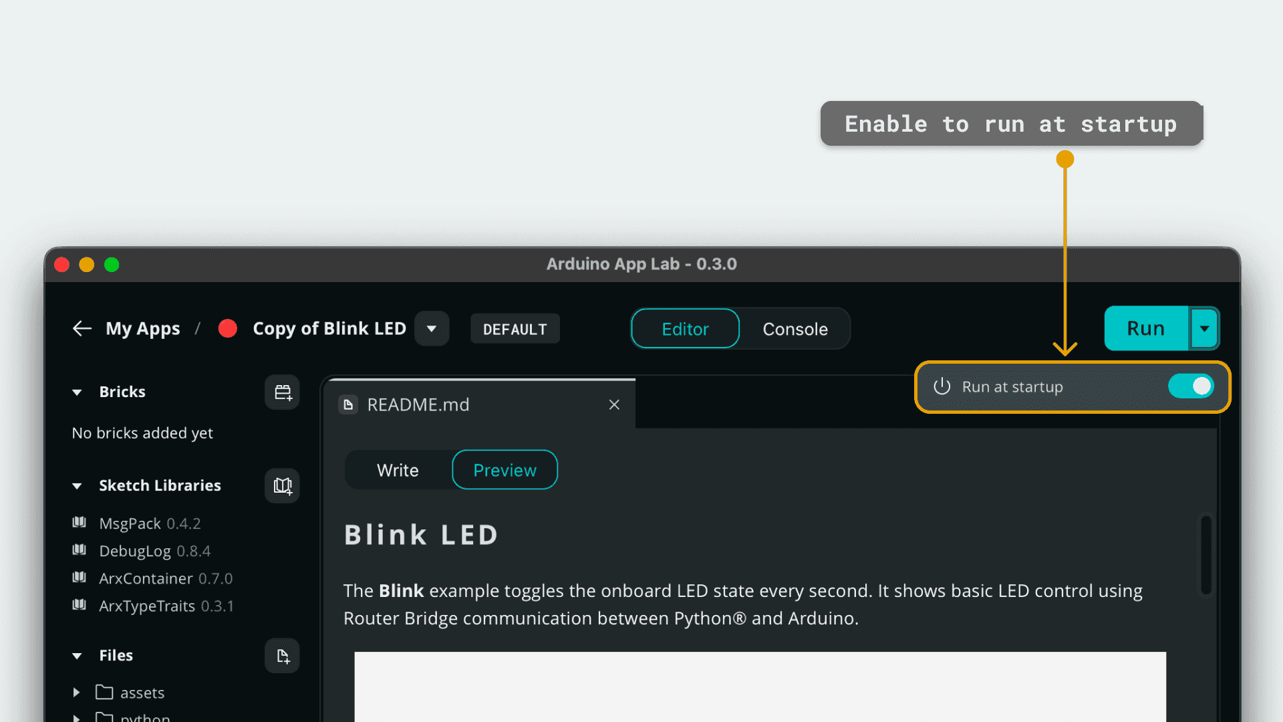The width and height of the screenshot is (1283, 722).
Task: Go to My Apps breadcrumb link
Action: tap(143, 328)
